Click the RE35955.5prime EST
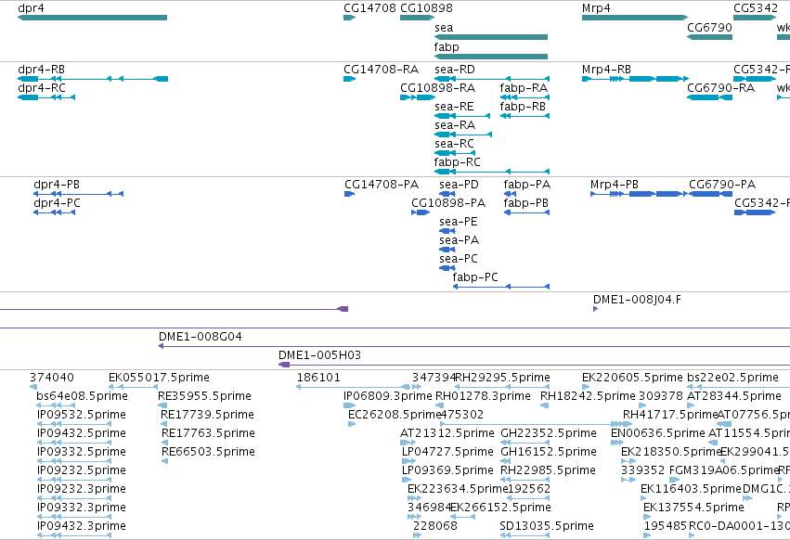 pos(162,405)
